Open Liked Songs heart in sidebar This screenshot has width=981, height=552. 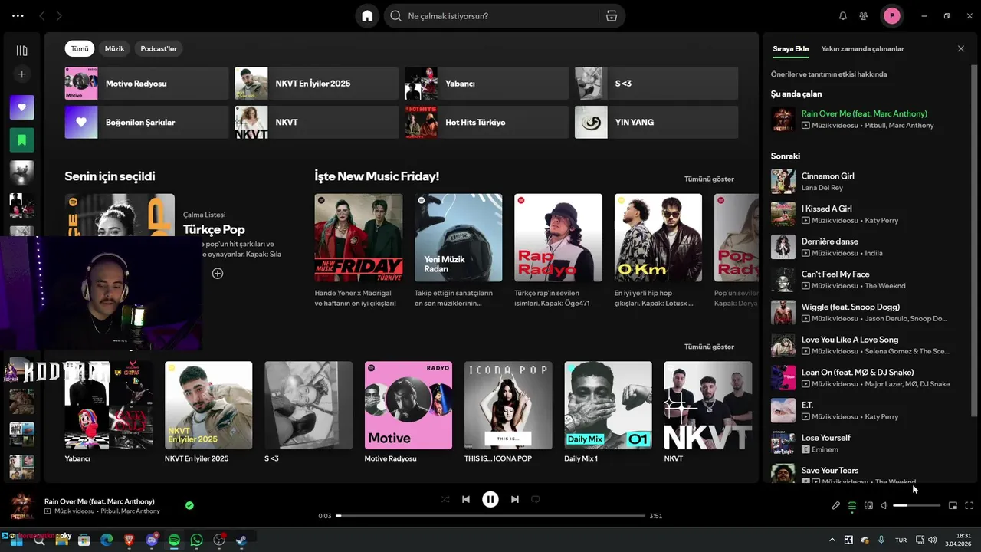[x=21, y=107]
